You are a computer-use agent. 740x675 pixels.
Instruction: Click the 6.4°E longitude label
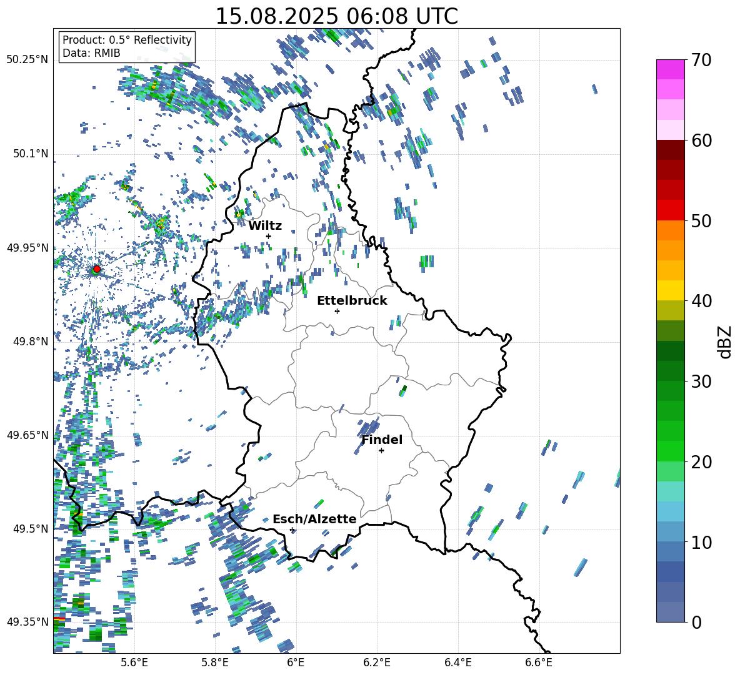[x=457, y=664]
